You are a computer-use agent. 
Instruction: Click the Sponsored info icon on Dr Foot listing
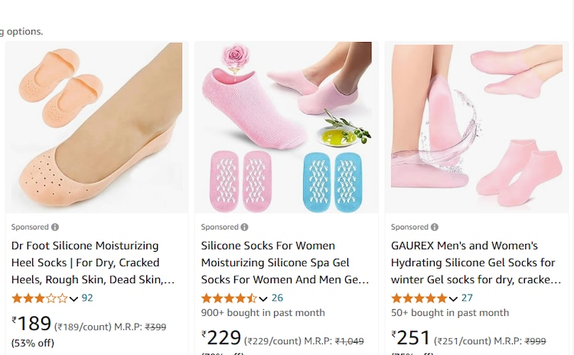tap(55, 227)
